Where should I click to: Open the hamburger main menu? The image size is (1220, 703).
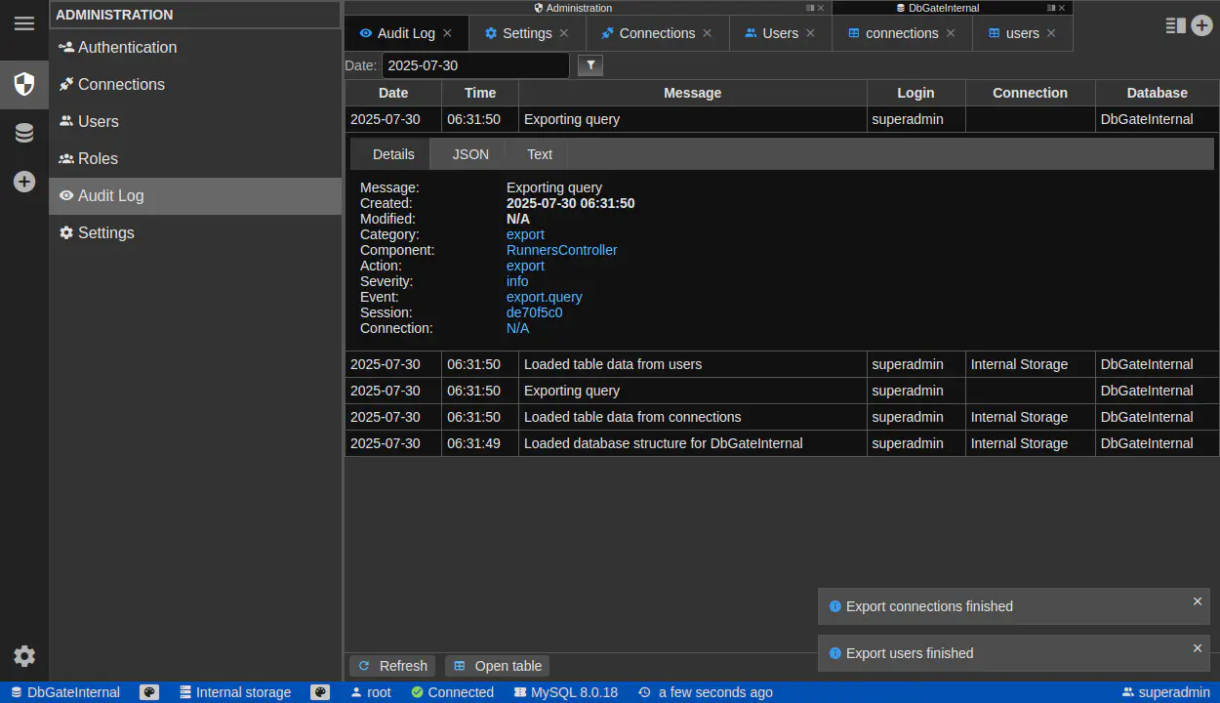coord(24,23)
